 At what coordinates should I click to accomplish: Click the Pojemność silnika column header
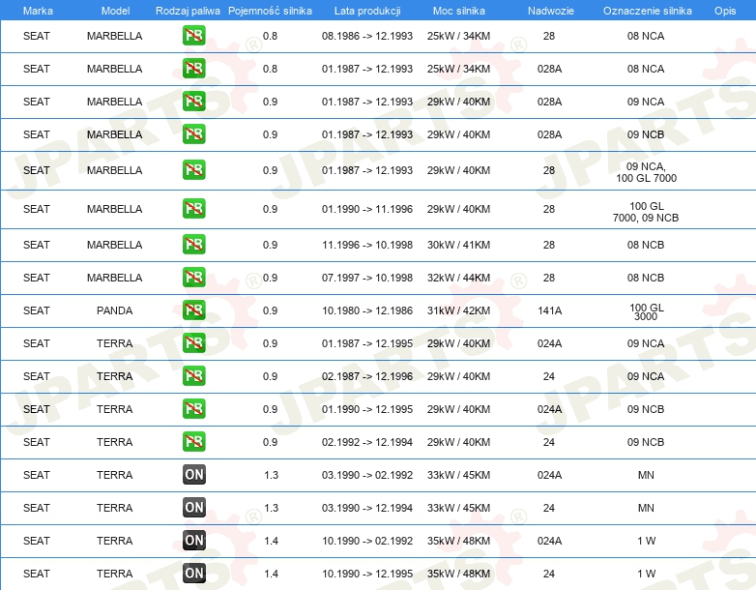tap(270, 11)
